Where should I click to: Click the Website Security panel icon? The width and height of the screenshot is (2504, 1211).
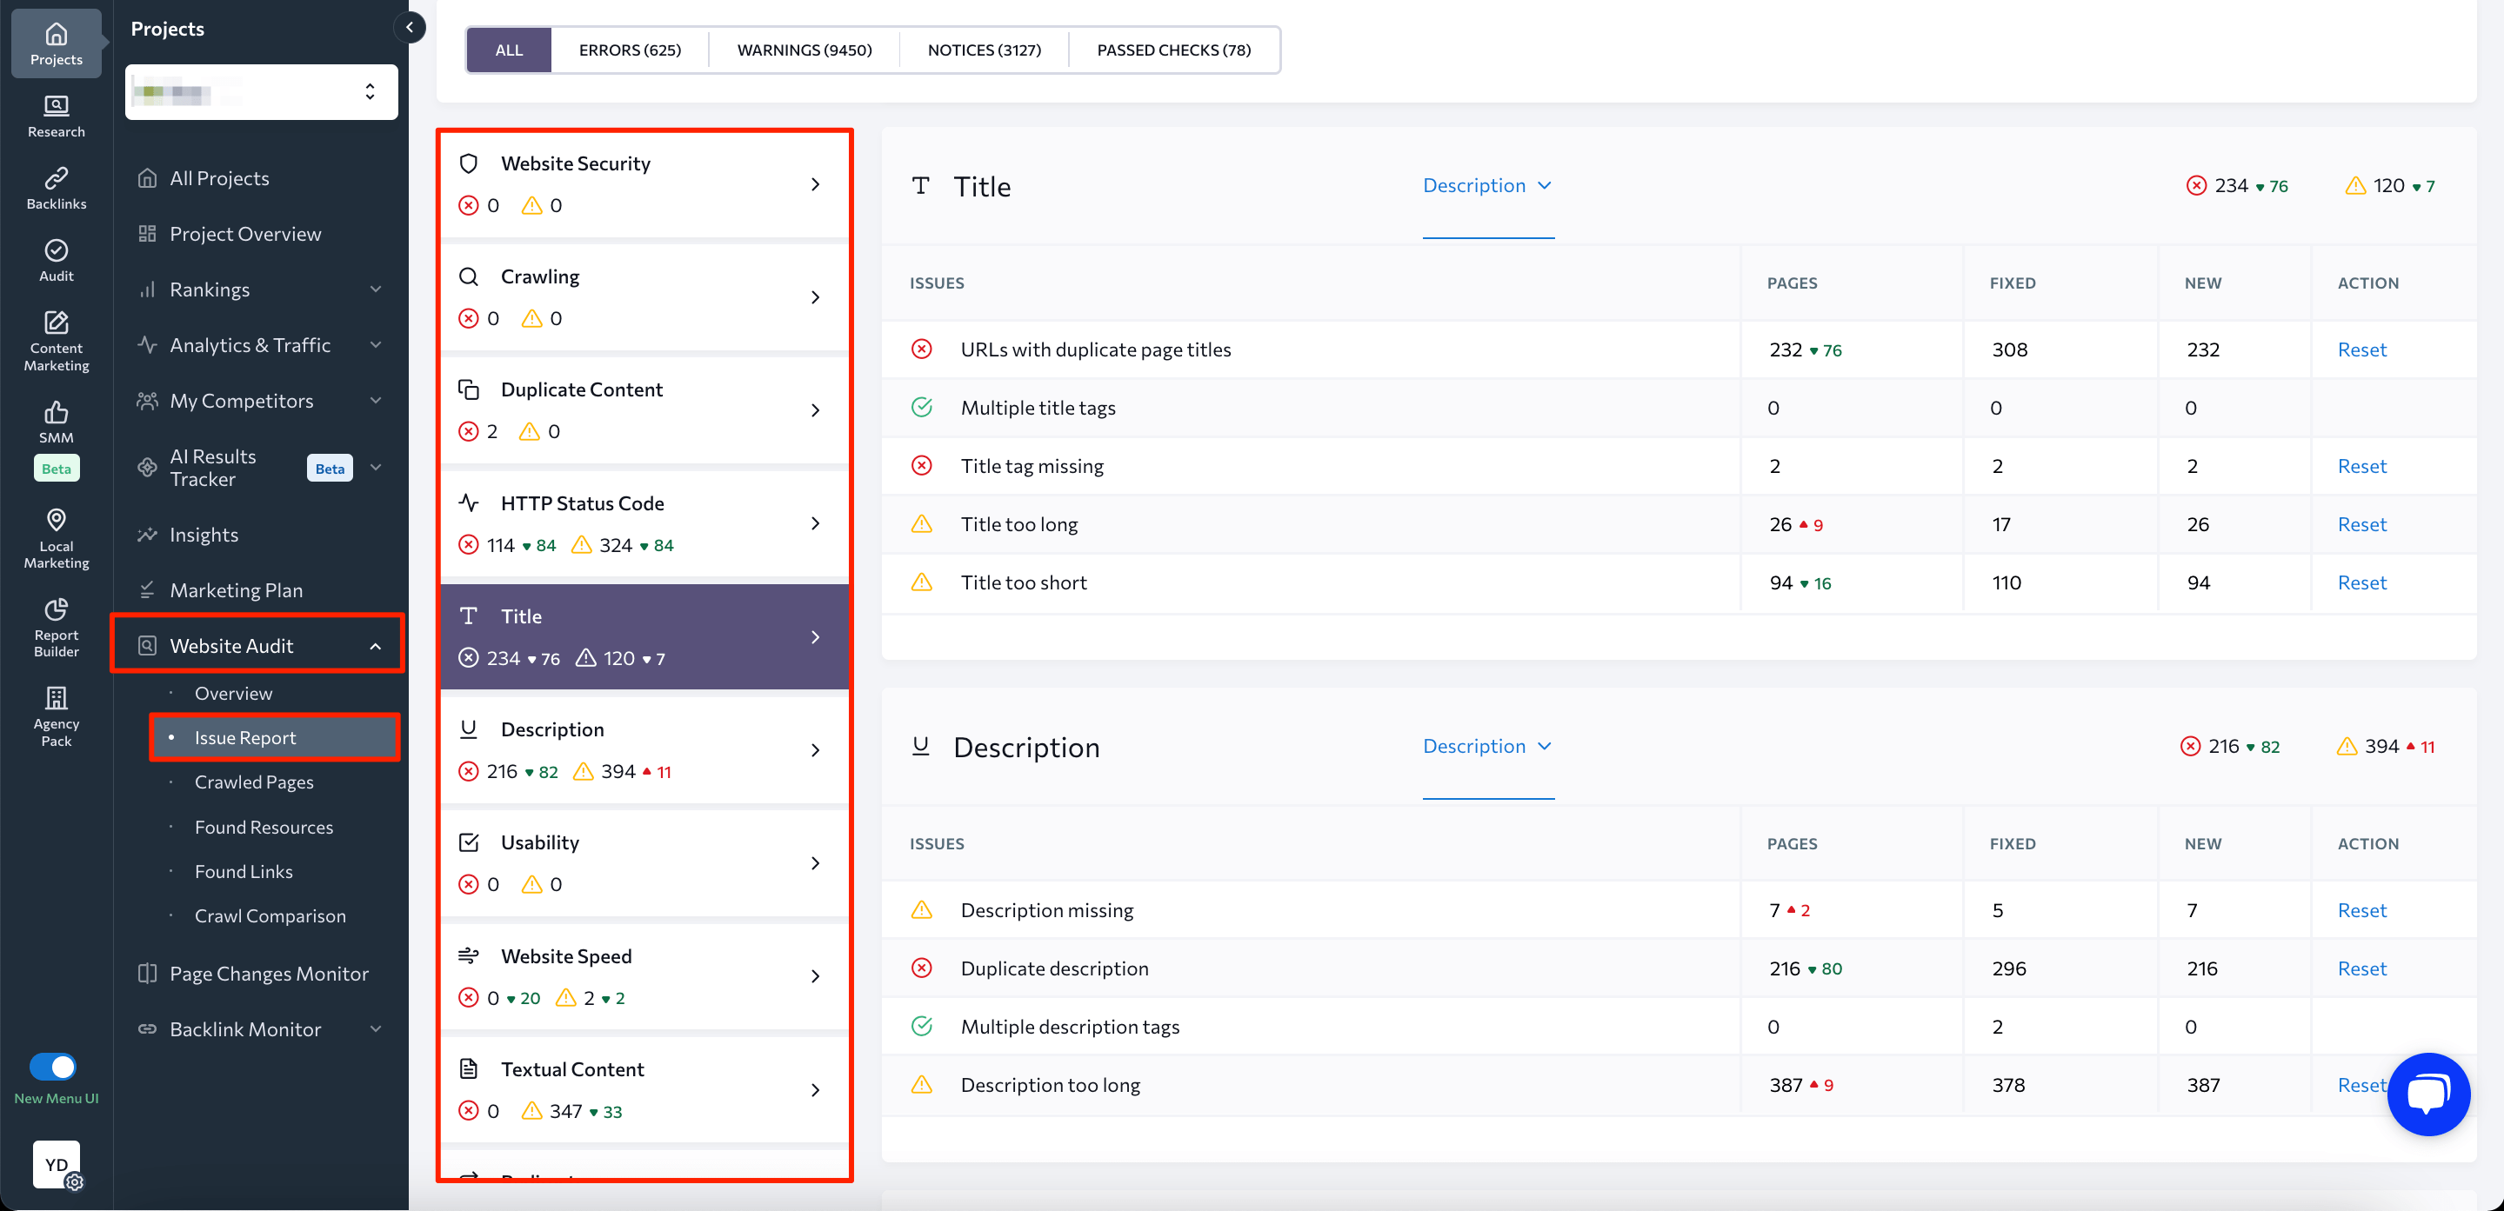click(470, 161)
